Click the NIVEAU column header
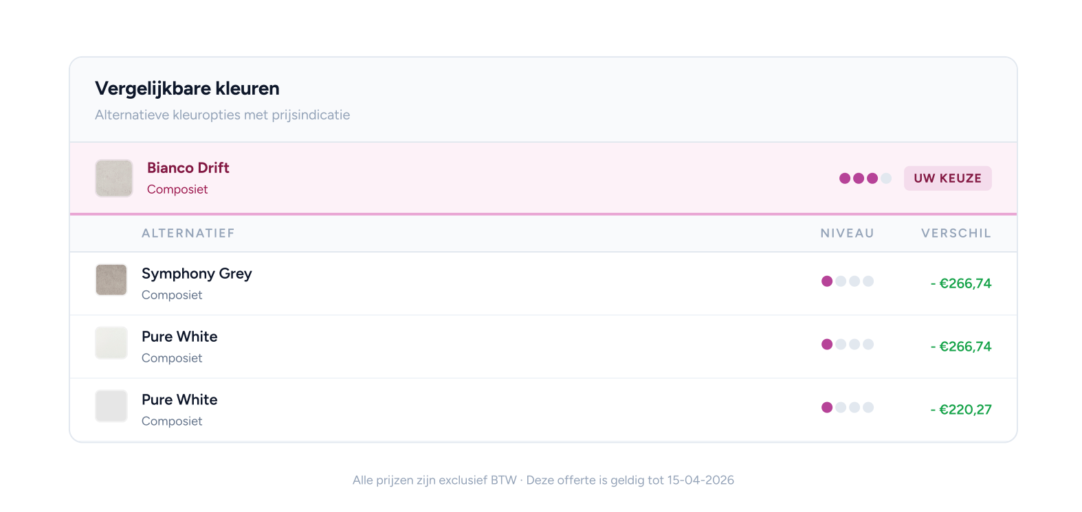 pyautogui.click(x=847, y=233)
